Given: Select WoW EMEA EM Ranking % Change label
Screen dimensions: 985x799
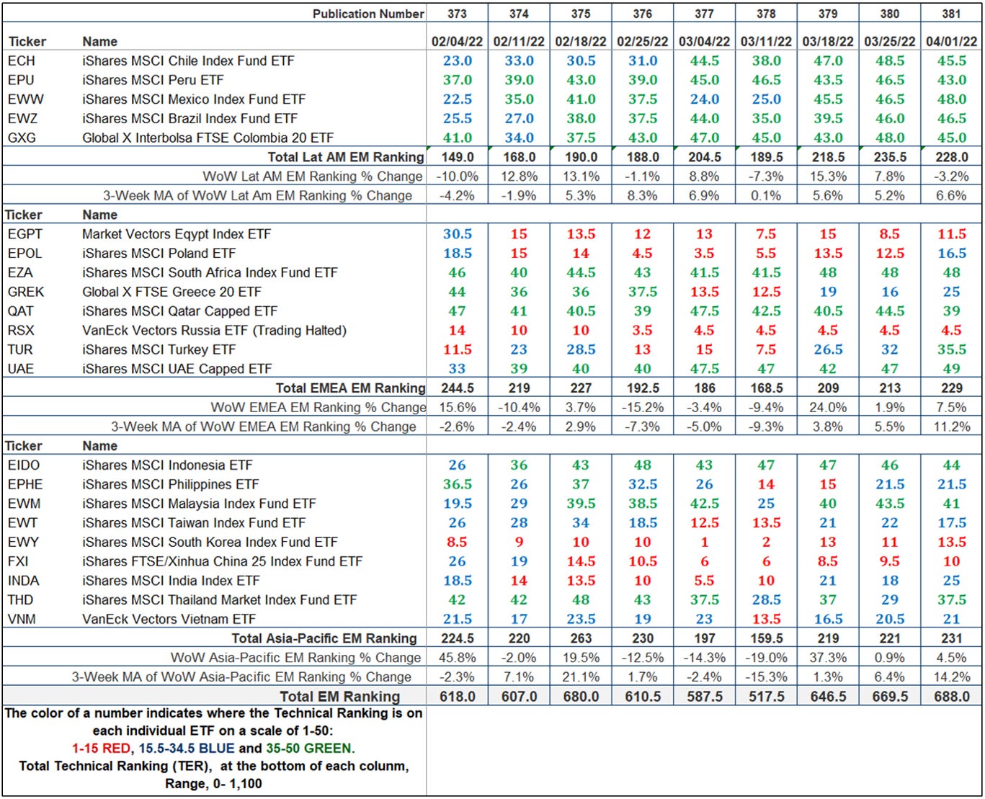Looking at the screenshot, I should click(x=318, y=408).
